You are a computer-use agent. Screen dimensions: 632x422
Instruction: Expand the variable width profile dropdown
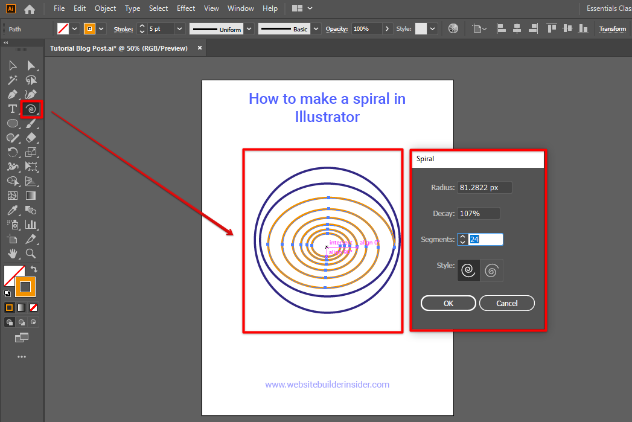(248, 28)
